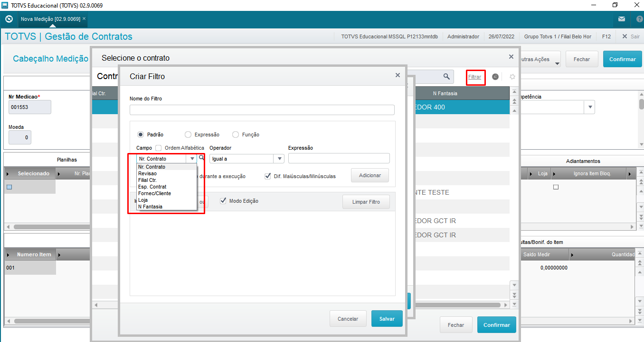Click the round dark icon beside Filtrar
Screen dimensions: 644x342
495,77
